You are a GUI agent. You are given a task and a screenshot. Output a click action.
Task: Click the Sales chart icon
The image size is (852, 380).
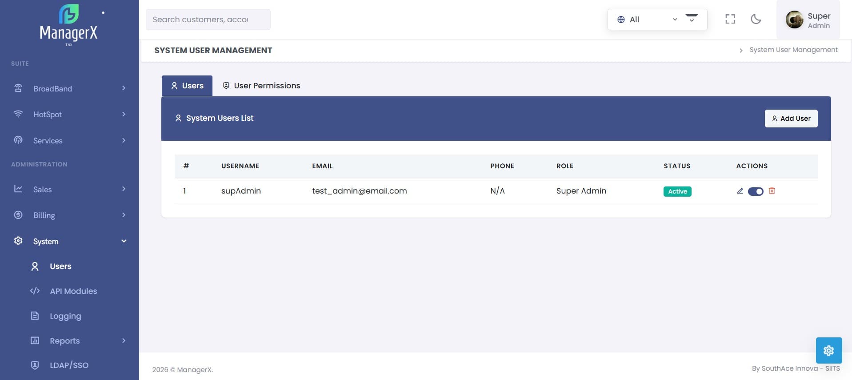18,189
